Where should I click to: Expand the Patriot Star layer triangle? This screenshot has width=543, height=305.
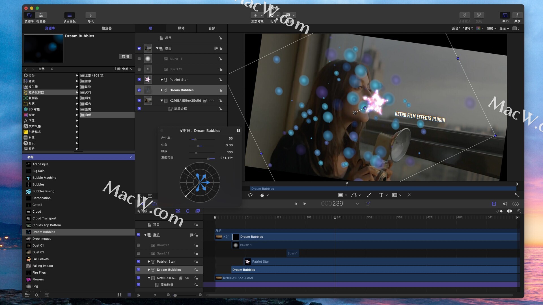pyautogui.click(x=161, y=80)
